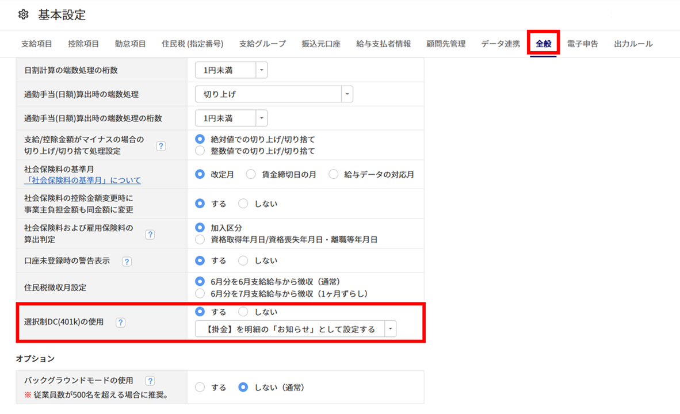Image resolution: width=680 pixels, height=414 pixels.
Task: Open 「社会保険料の基準月」について link
Action: (82, 181)
